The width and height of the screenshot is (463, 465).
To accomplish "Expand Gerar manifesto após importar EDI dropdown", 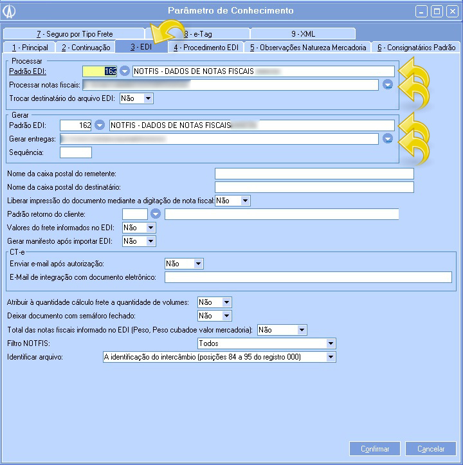I will click(x=150, y=241).
